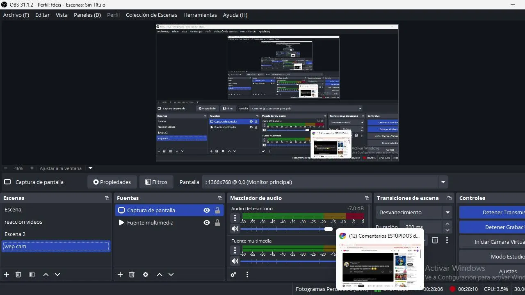Float the Escenas dock panel
The image size is (525, 295).
click(107, 198)
